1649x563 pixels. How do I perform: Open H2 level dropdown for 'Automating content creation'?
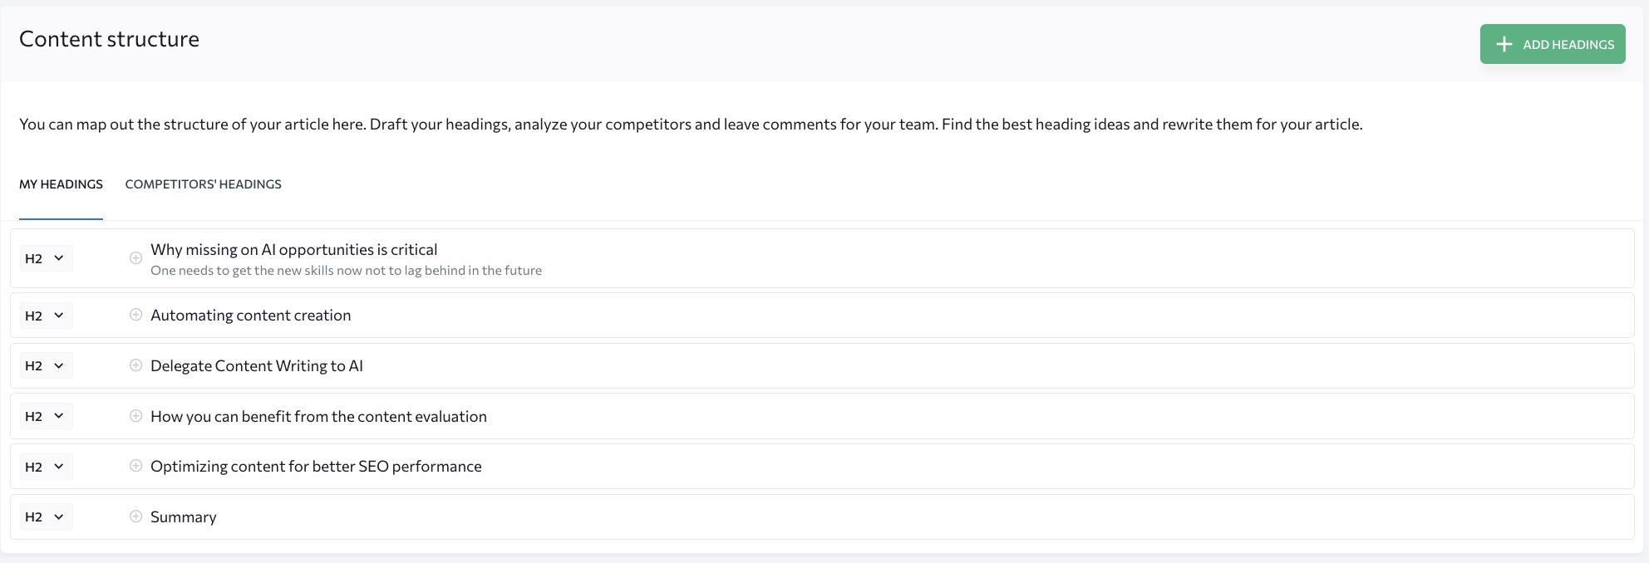(x=46, y=316)
